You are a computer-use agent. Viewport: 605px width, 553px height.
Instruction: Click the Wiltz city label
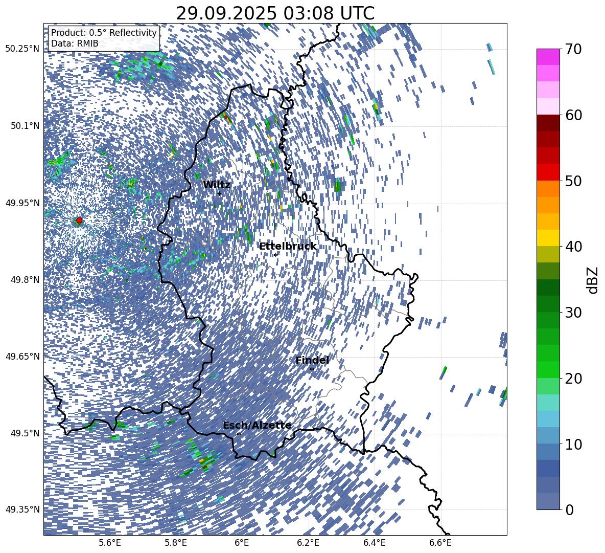tap(217, 185)
